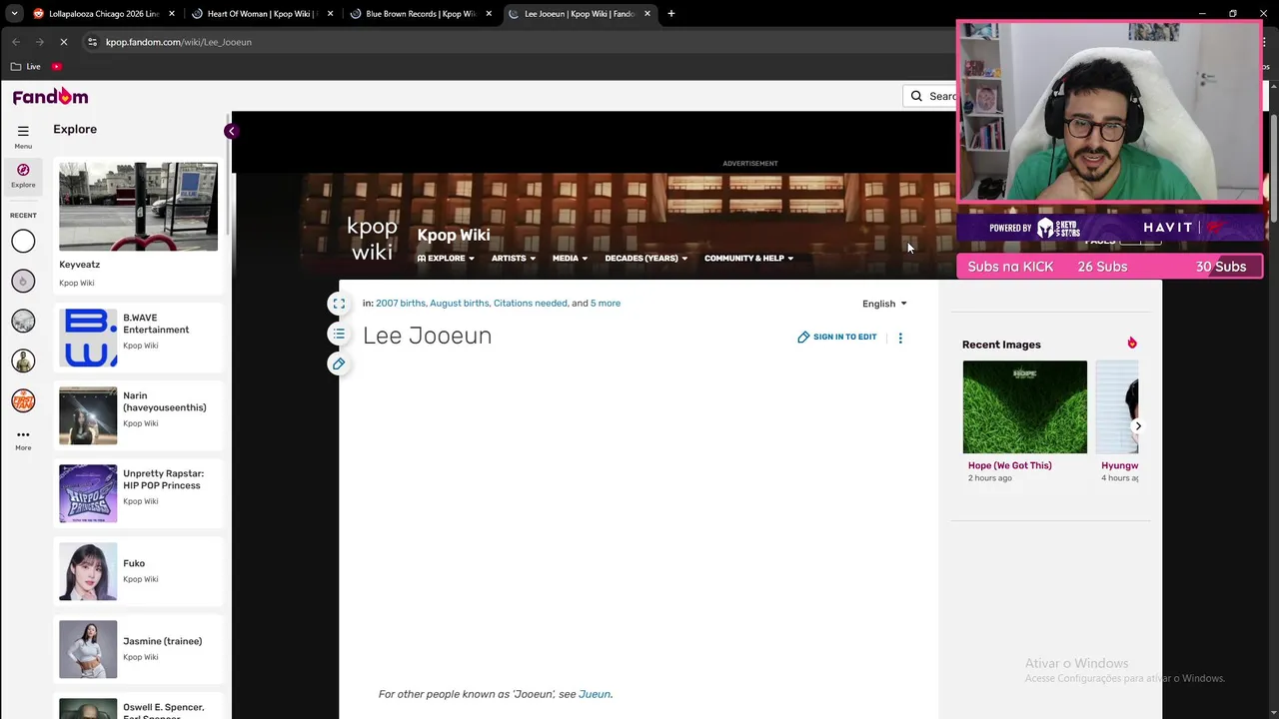The width and height of the screenshot is (1279, 719).
Task: Open the Narin (haveyouseenthis) card
Action: pyautogui.click(x=138, y=415)
